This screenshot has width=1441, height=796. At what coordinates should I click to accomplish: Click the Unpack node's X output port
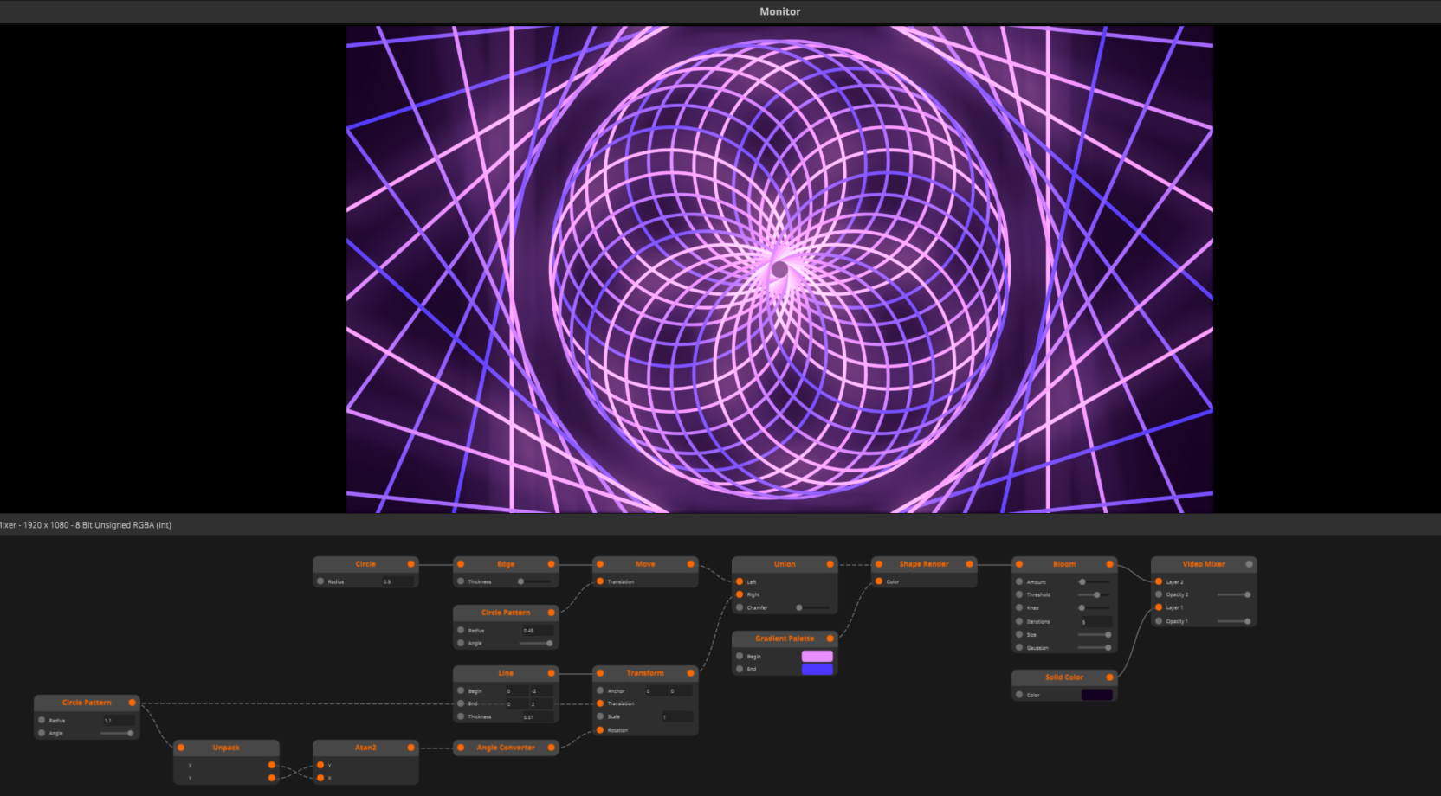271,765
